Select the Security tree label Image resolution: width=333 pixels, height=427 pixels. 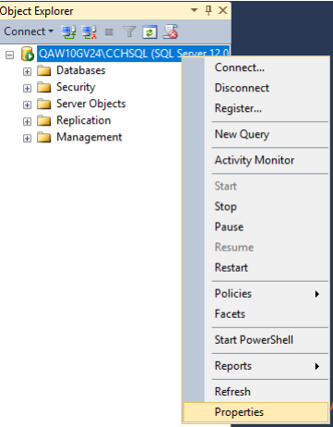[x=76, y=88]
